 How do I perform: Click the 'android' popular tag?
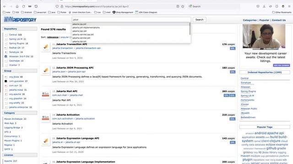260,133
